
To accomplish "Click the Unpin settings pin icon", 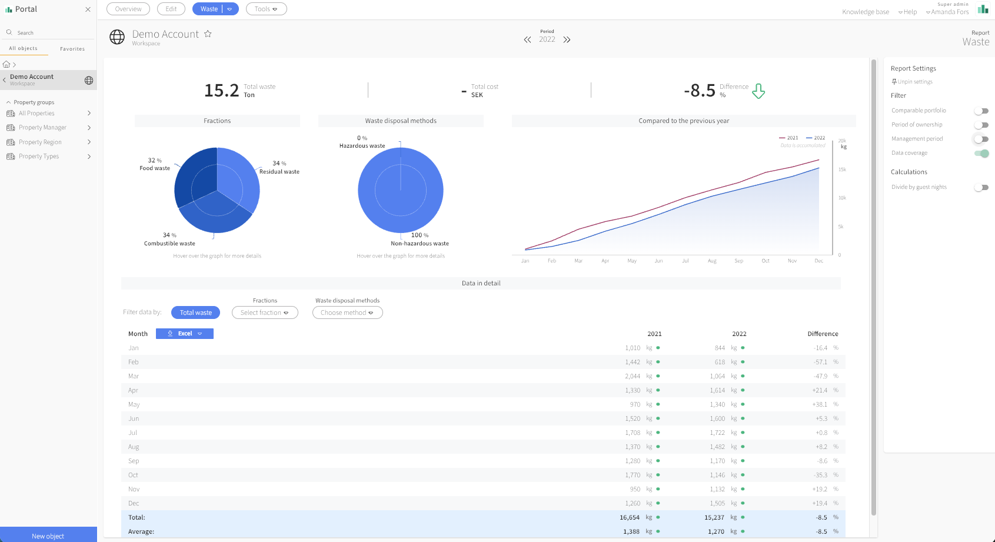I will 894,82.
